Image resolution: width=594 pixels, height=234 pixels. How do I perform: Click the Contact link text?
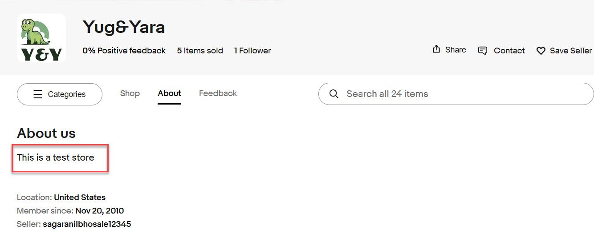point(509,51)
